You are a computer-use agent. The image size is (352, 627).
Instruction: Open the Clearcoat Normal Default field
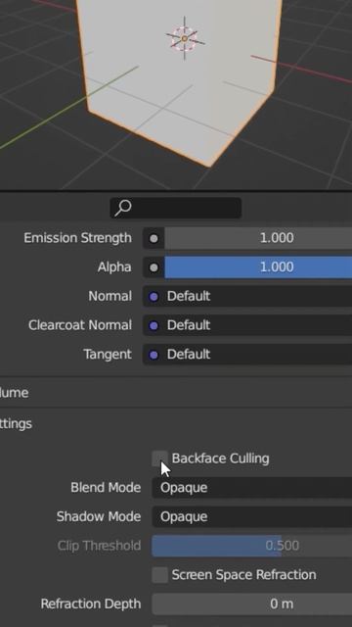coord(247,325)
